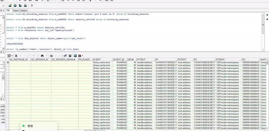This screenshot has height=131, width=269.
Task: Click the P1TEXT column header
Action: 146,60
